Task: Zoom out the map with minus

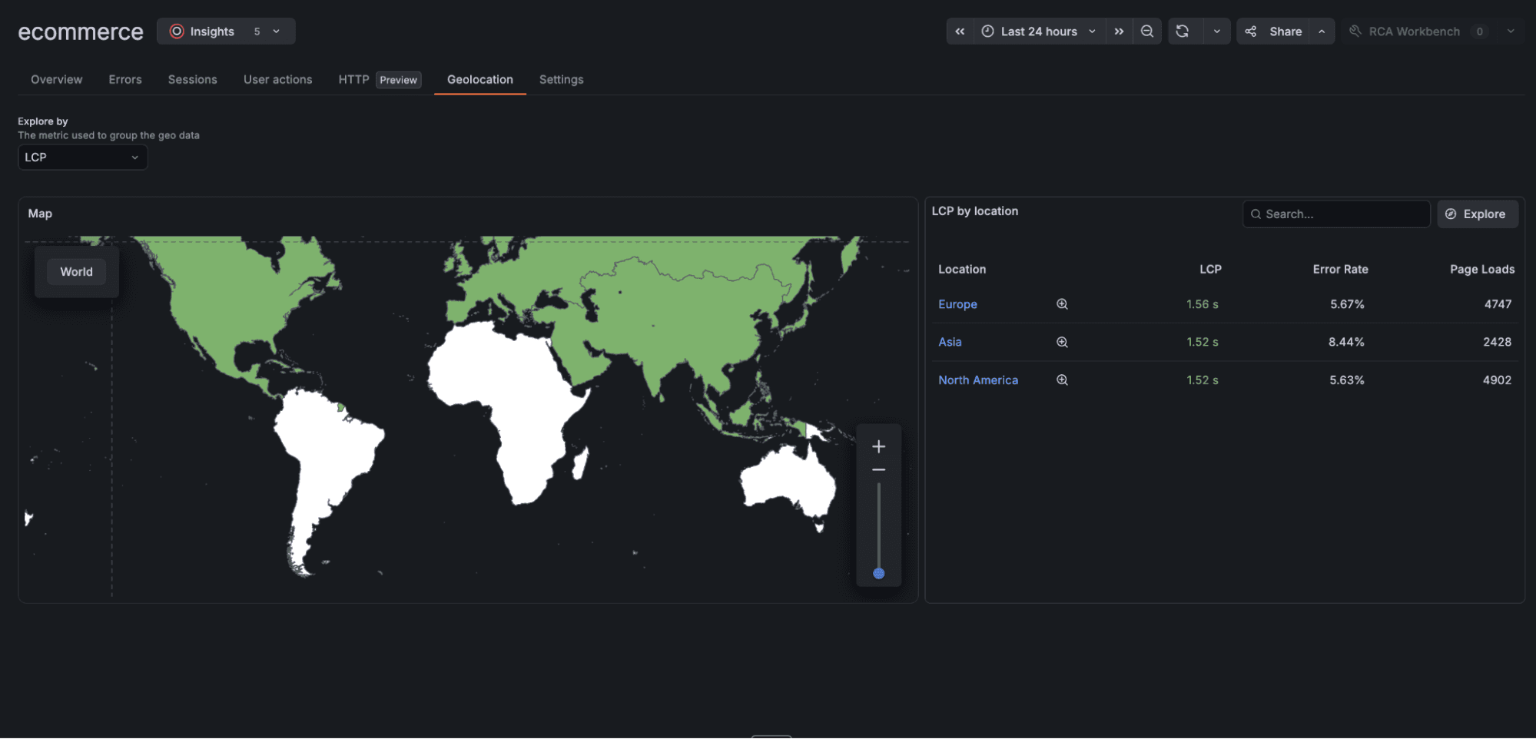Action: point(878,470)
